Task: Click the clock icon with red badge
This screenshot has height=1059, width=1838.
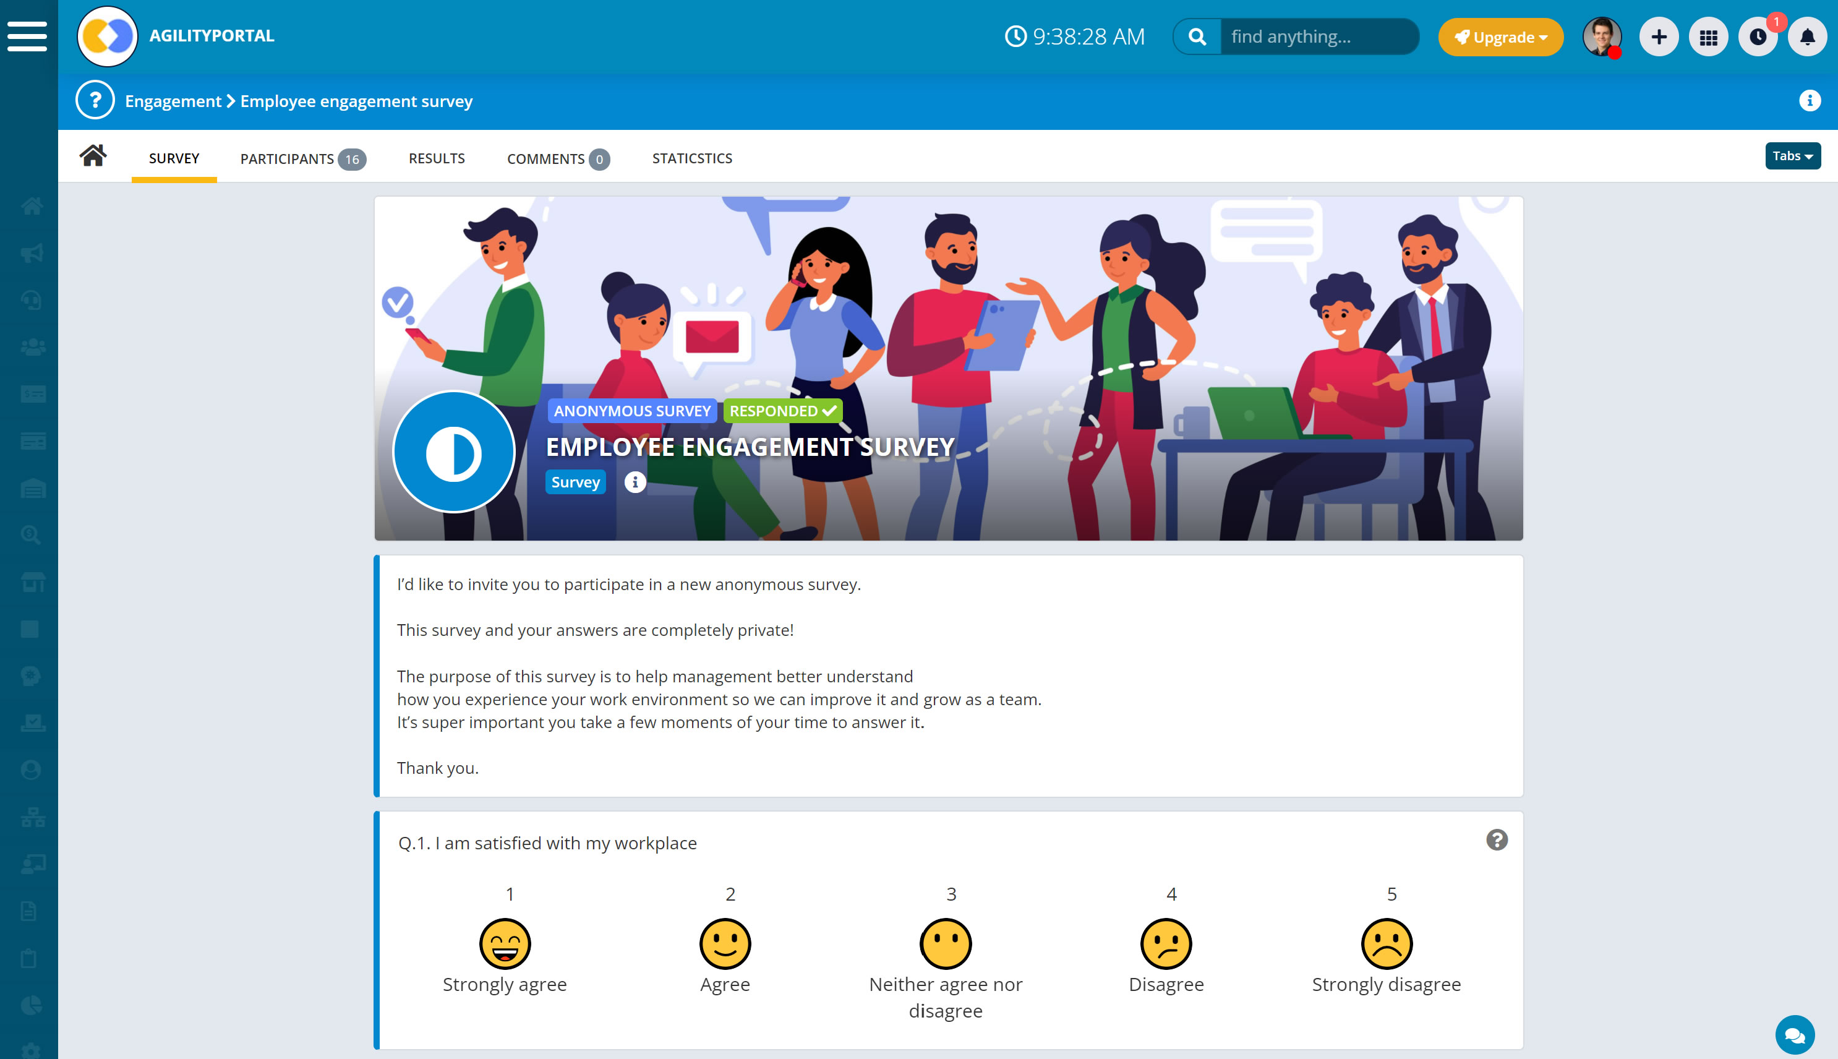Action: pos(1758,37)
